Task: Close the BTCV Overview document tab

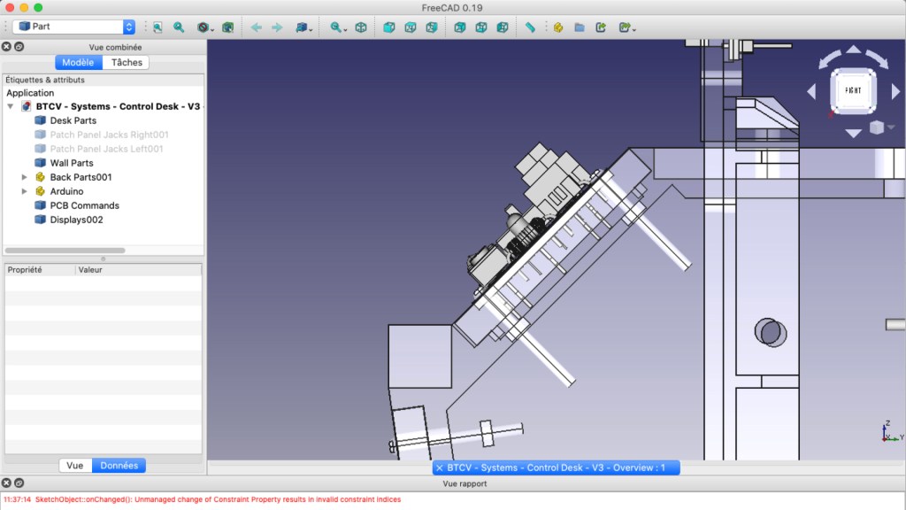Action: (440, 467)
